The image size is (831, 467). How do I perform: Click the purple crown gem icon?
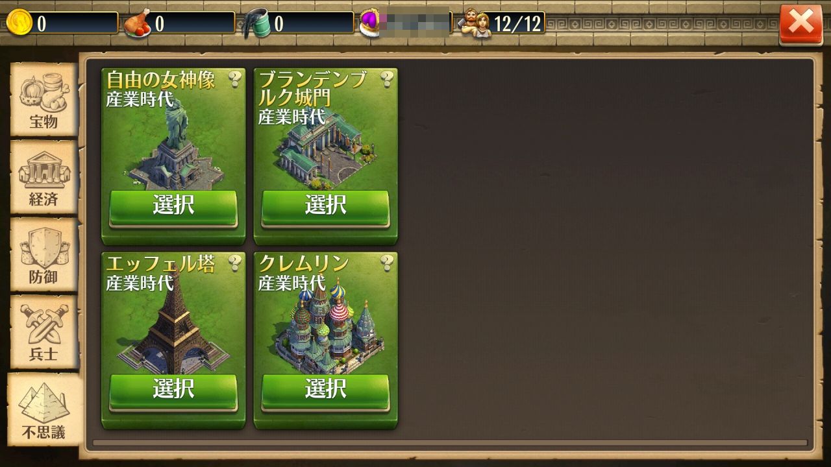[371, 24]
